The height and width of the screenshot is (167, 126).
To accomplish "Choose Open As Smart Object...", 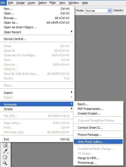I will 37,27.
